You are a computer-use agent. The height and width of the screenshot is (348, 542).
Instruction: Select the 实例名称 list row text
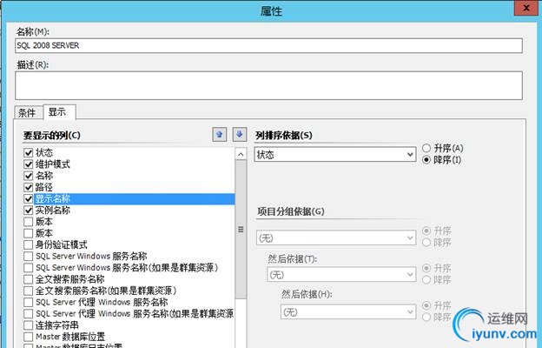[x=52, y=211]
